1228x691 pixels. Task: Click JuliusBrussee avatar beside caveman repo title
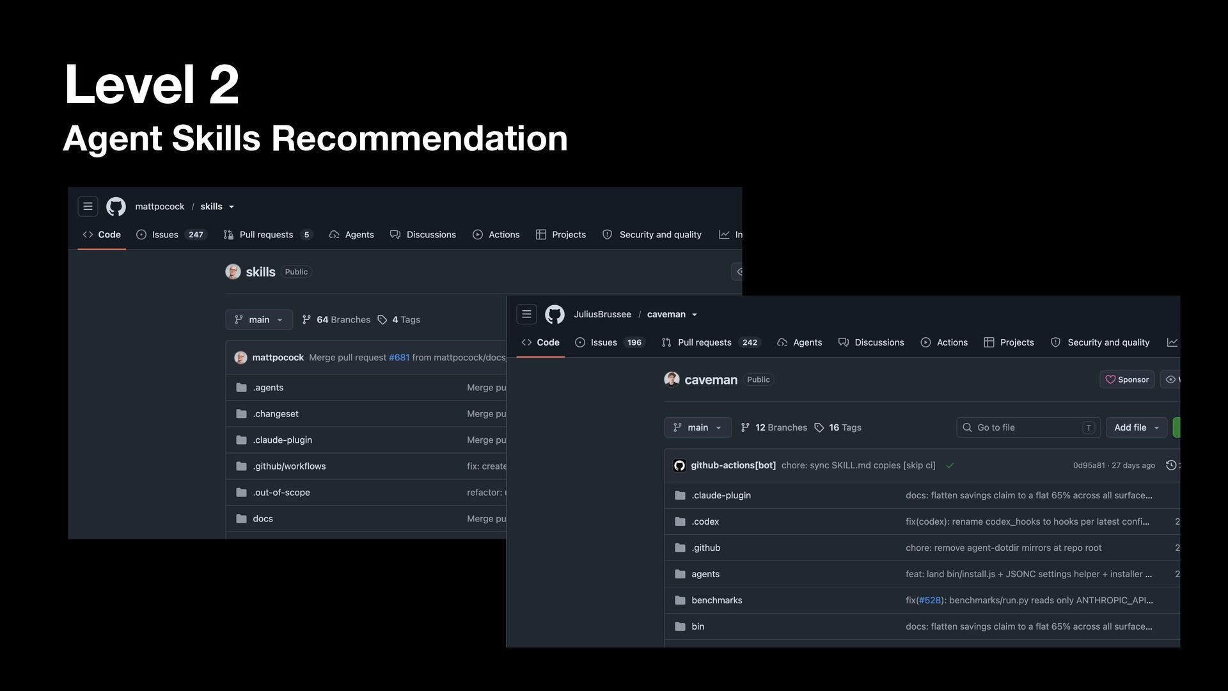672,379
